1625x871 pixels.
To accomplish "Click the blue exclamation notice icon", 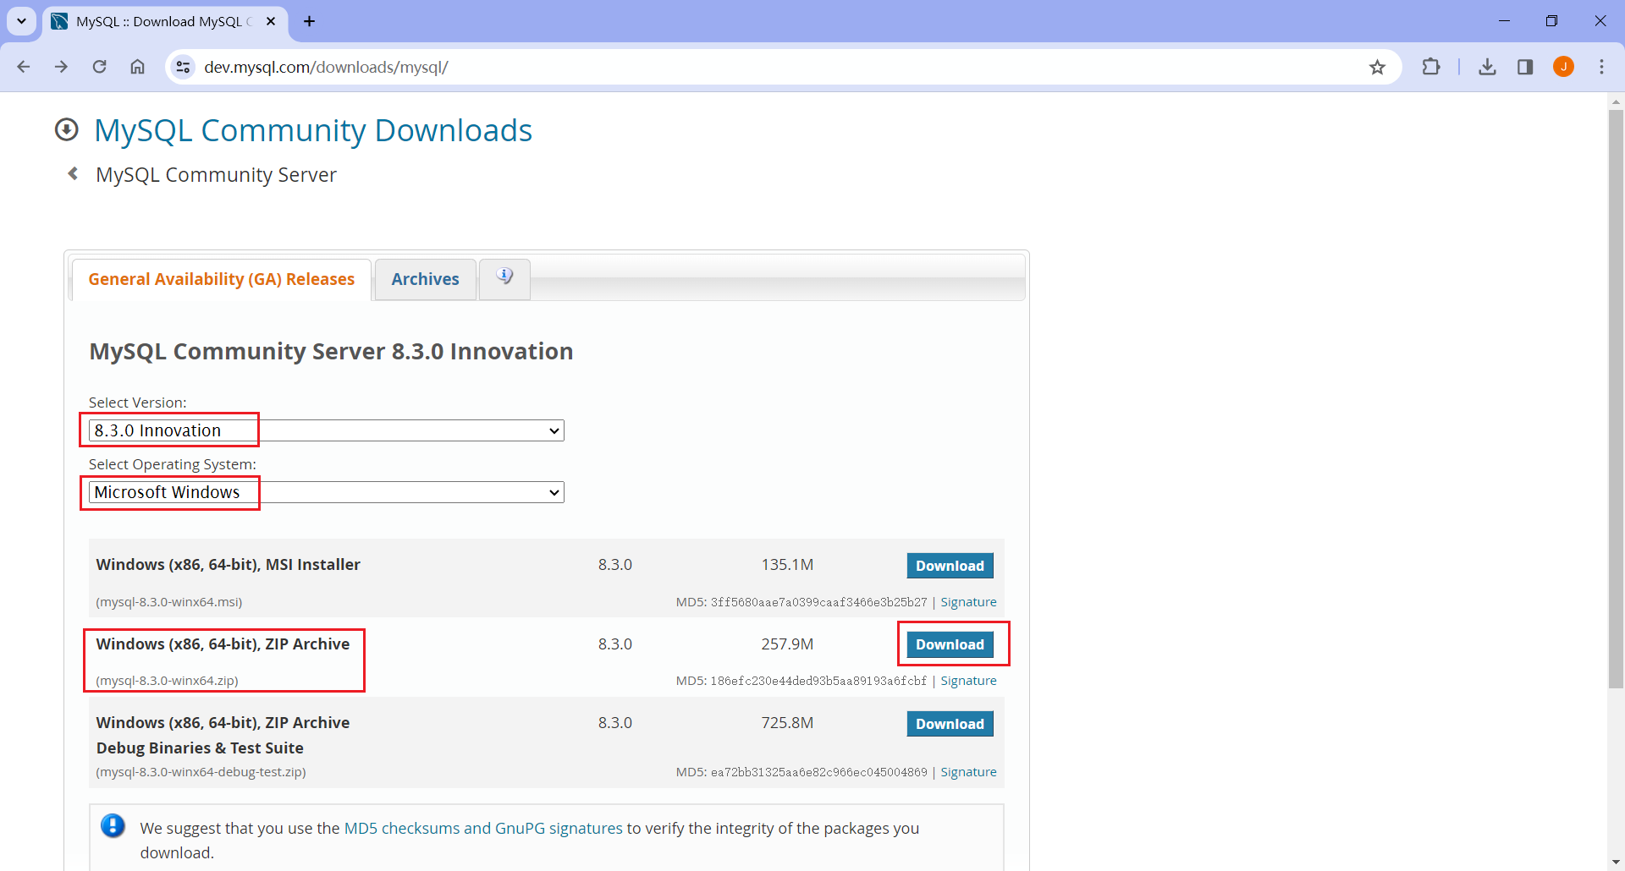I will (113, 825).
